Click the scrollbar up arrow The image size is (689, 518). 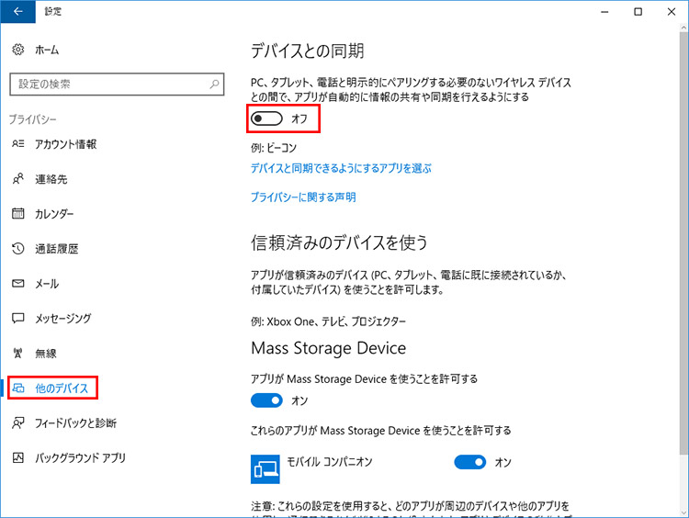683,28
